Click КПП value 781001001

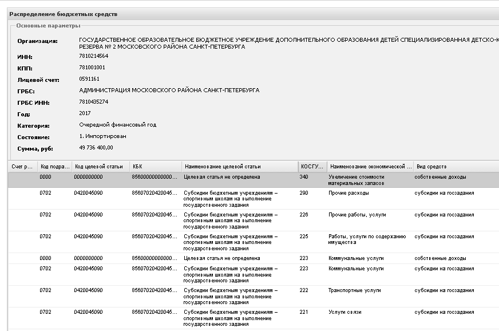click(92, 68)
